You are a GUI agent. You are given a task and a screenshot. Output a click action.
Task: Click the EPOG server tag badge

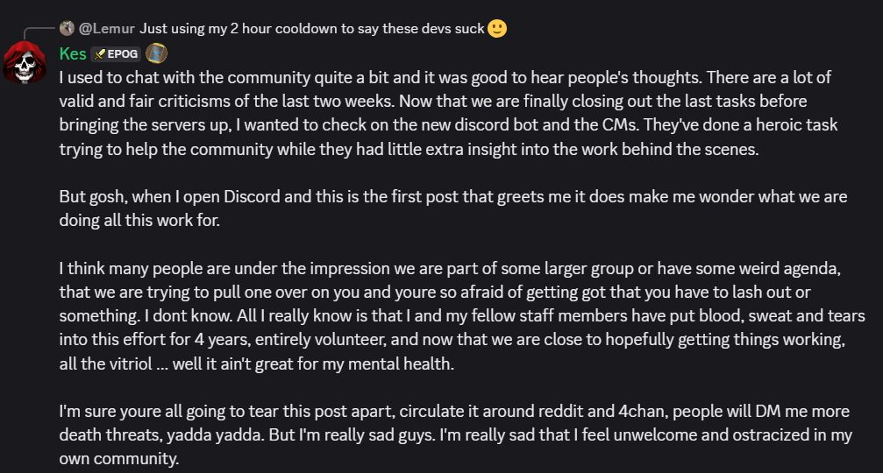click(x=116, y=54)
